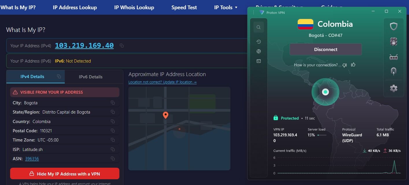
Task: Click the "36 KB/s" upload speed
Action: click(395, 151)
